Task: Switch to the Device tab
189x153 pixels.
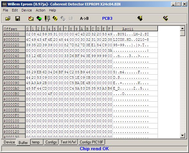Action: pyautogui.click(x=9, y=142)
